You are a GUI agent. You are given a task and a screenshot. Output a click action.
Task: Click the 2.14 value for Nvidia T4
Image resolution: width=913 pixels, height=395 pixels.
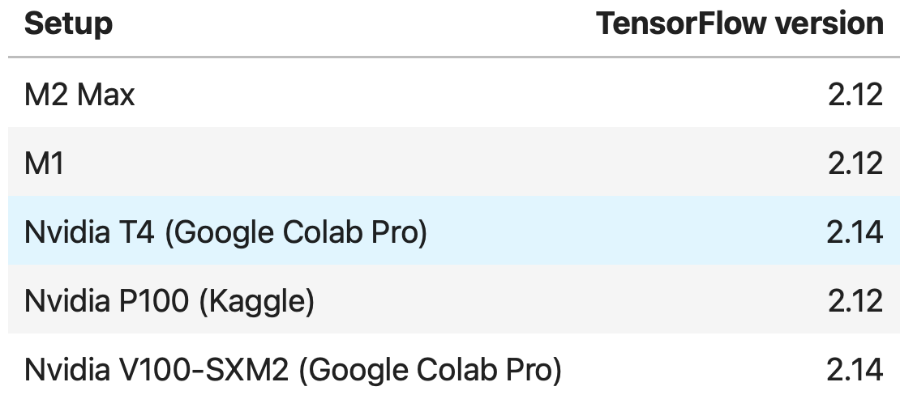(855, 233)
